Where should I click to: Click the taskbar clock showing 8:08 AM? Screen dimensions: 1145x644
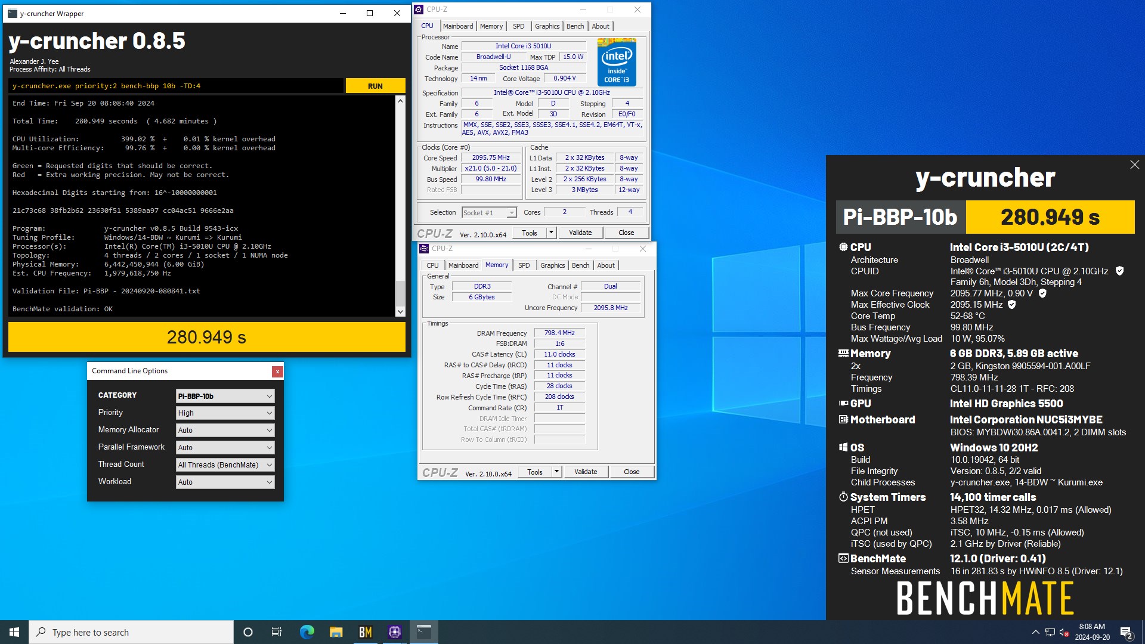click(1092, 632)
